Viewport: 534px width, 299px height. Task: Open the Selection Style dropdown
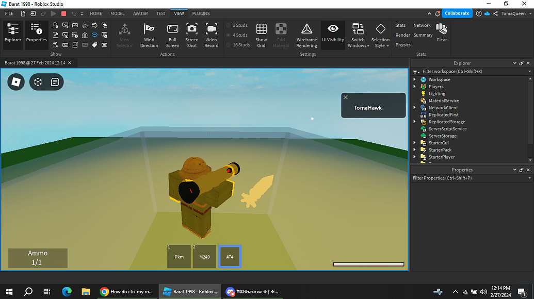(380, 35)
